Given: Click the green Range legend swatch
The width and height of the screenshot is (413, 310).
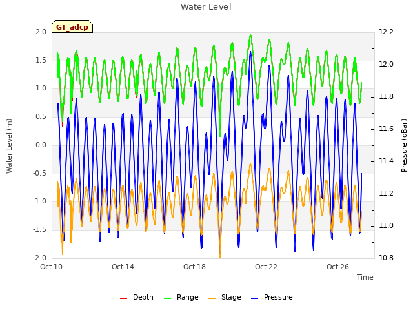Looking at the screenshot, I should pos(167,298).
